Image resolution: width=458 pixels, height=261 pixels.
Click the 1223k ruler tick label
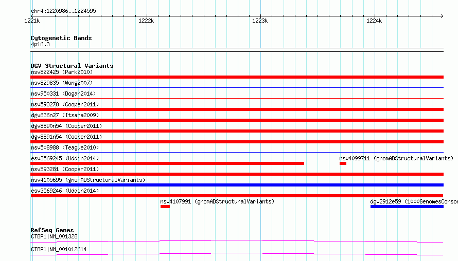click(260, 21)
